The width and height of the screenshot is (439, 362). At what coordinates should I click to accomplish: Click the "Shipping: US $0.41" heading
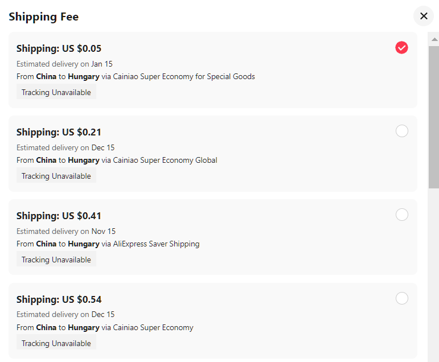click(x=59, y=216)
